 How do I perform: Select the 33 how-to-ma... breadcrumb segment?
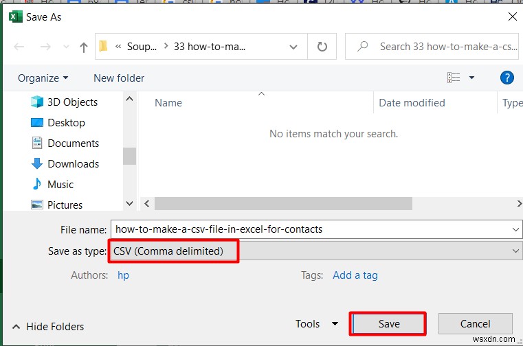pos(210,46)
